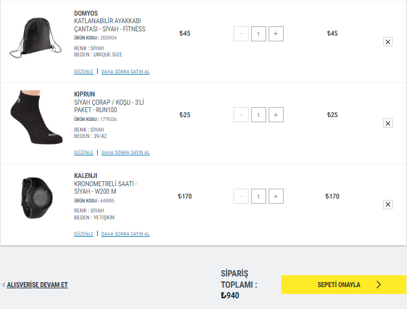Increase quantity of Domyos bag
The width and height of the screenshot is (407, 309).
point(276,34)
